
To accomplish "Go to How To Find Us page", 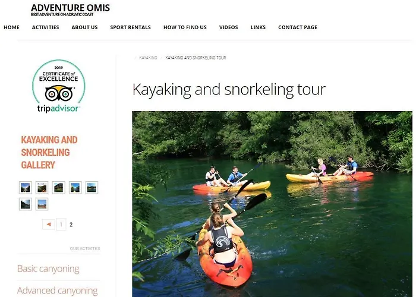I will click(x=185, y=27).
